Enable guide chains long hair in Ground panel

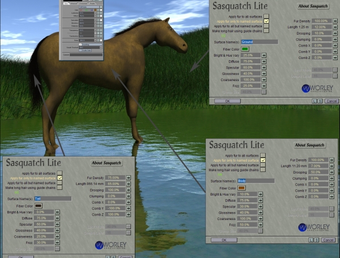(266, 31)
